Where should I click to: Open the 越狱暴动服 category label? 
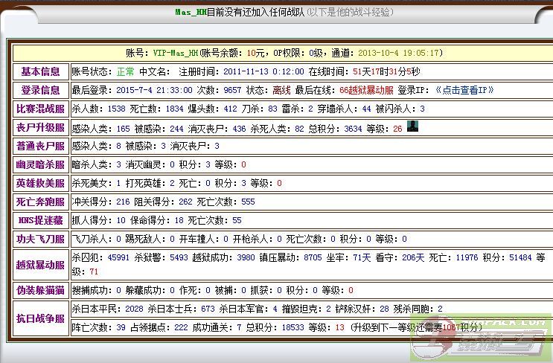40,264
